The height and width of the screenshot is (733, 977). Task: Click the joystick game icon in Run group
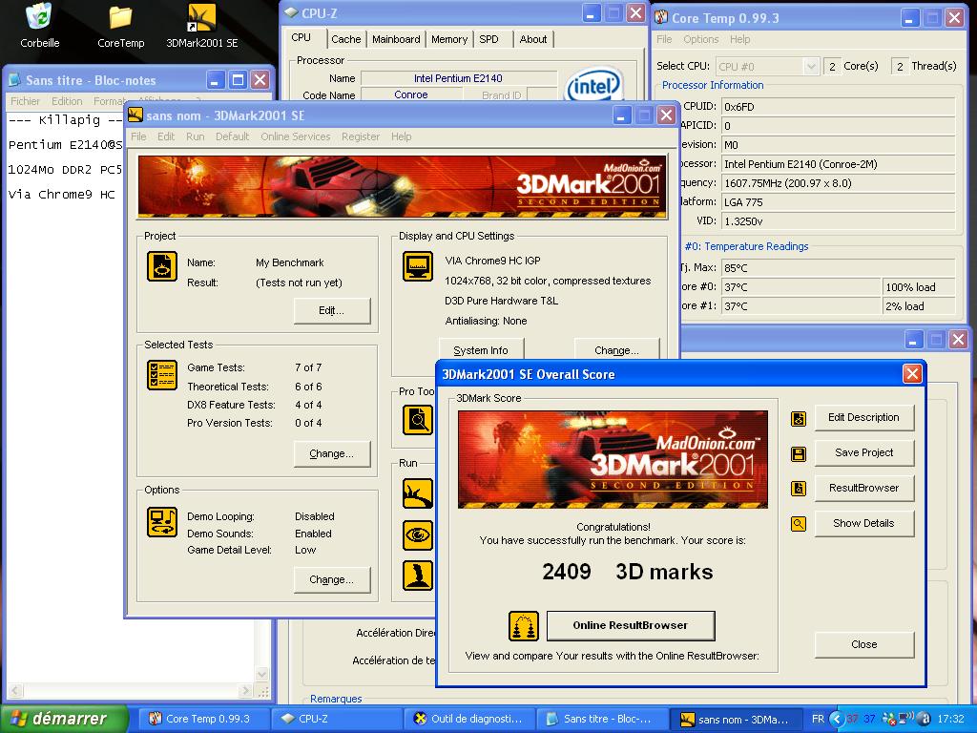pos(418,576)
